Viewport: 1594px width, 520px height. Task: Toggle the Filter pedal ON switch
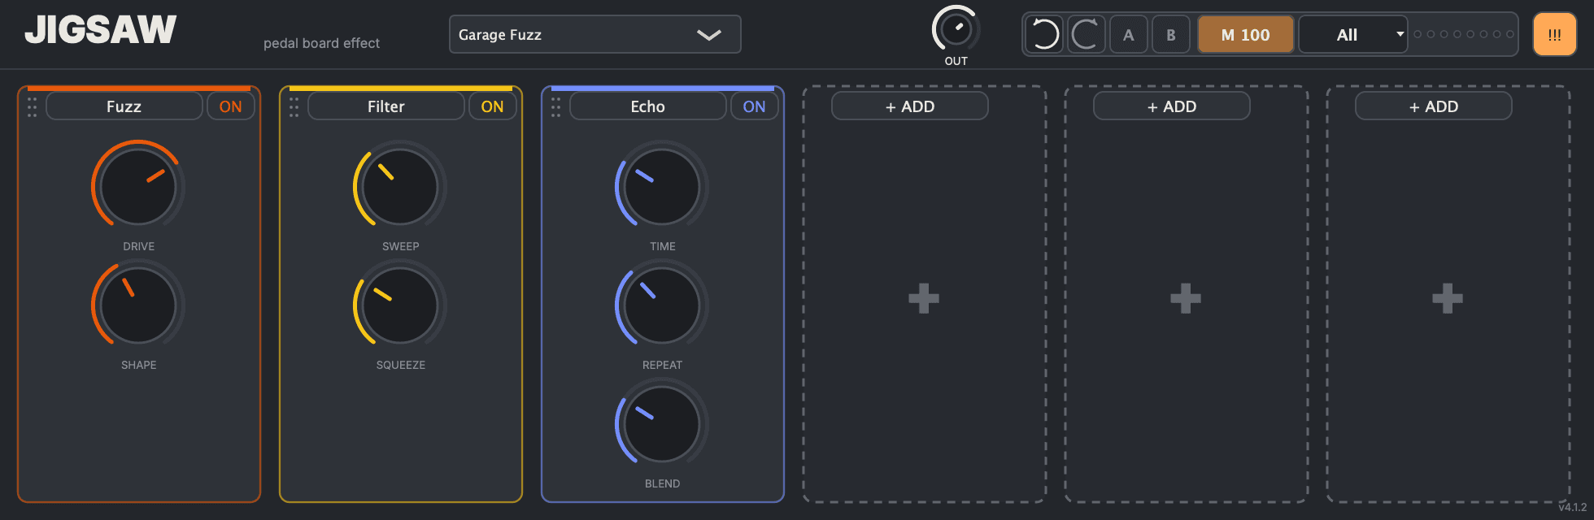[492, 106]
